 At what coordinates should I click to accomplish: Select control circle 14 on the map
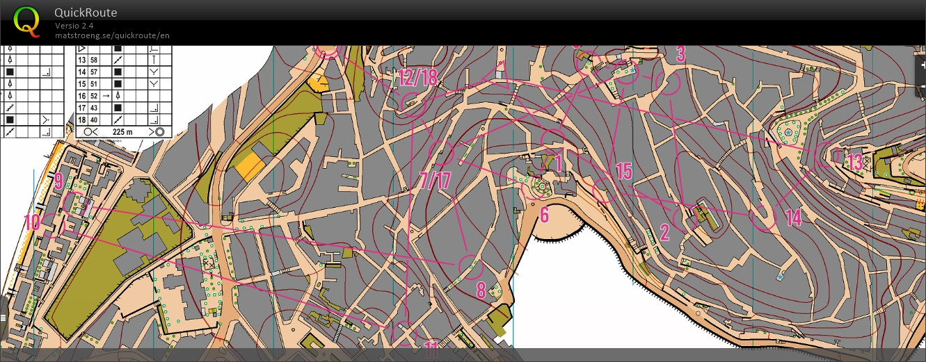[763, 217]
